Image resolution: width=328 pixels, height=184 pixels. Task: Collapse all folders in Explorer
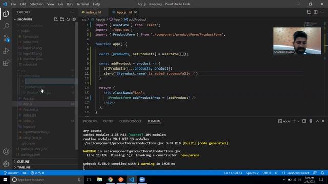click(74, 19)
